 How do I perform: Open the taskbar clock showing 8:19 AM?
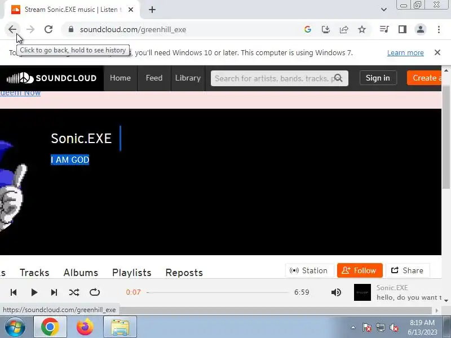point(422,327)
